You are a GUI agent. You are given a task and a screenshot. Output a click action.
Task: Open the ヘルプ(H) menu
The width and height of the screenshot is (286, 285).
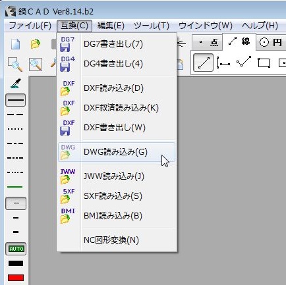pyautogui.click(x=260, y=26)
